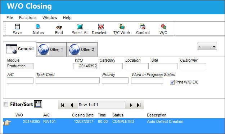The height and width of the screenshot is (134, 225).
Task: Click the Description column header
Action: point(156,115)
